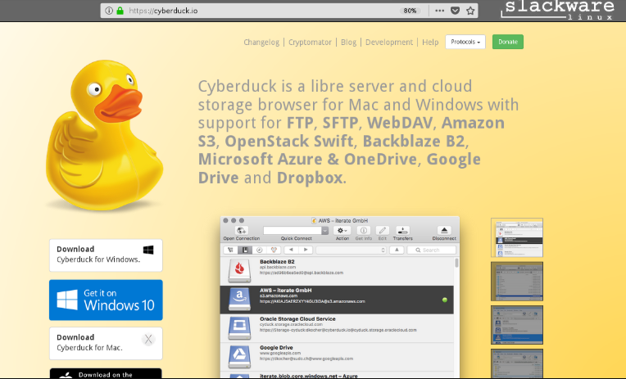The width and height of the screenshot is (626, 379).
Task: Click the forward navigation arrow
Action: click(x=306, y=250)
